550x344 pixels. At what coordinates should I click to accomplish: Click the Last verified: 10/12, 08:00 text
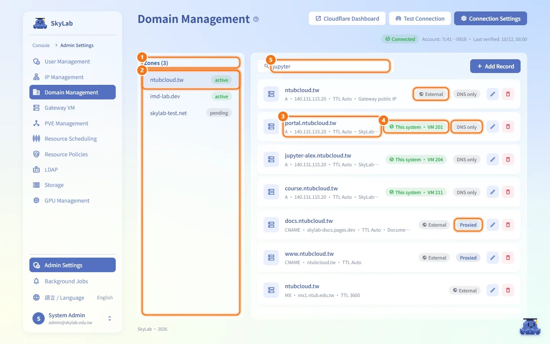coord(500,39)
